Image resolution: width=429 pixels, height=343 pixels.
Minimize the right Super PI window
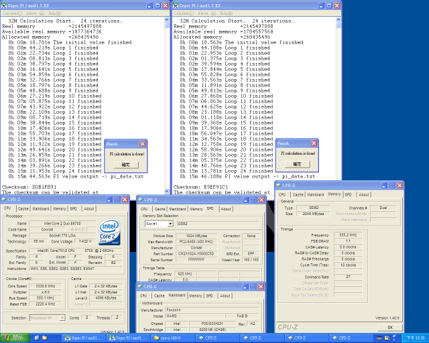(x=322, y=5)
